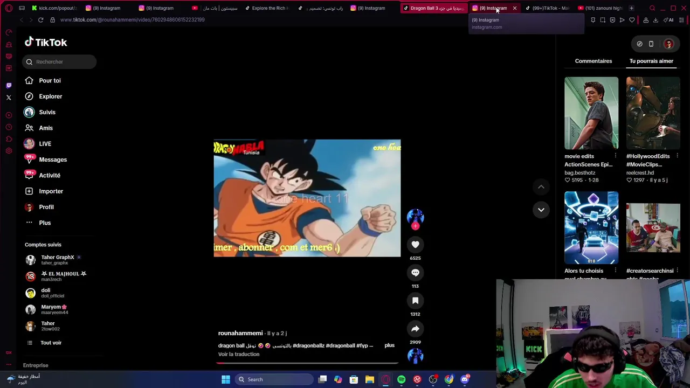
Task: Open options menu for movie edits video
Action: click(x=615, y=156)
